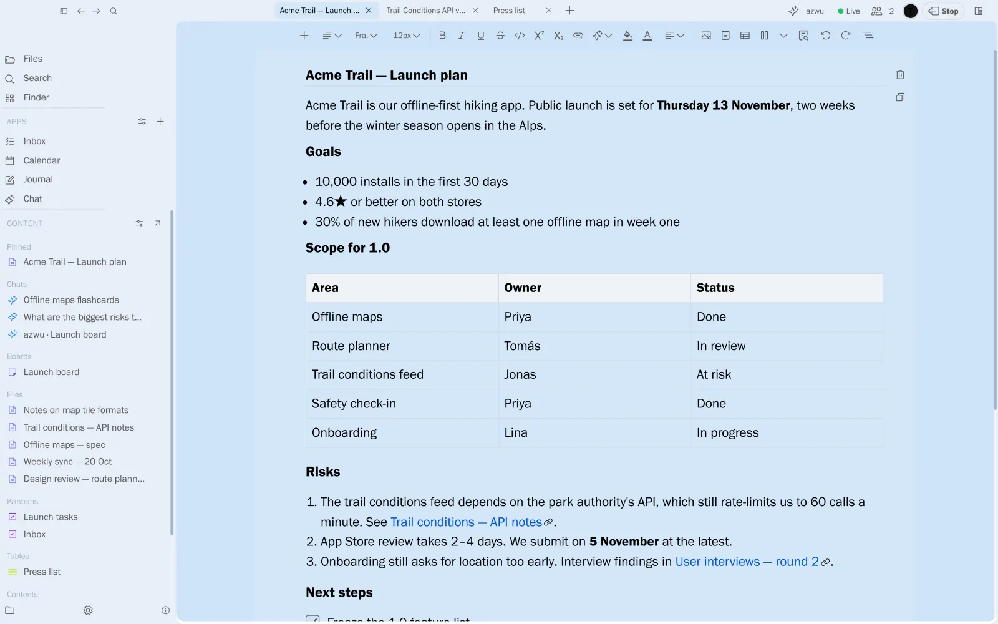Choose the font text color
This screenshot has width=998, height=624.
647,36
